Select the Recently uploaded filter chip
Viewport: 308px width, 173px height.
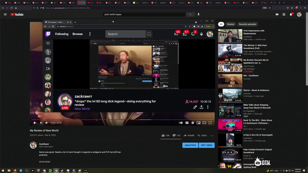(x=247, y=24)
